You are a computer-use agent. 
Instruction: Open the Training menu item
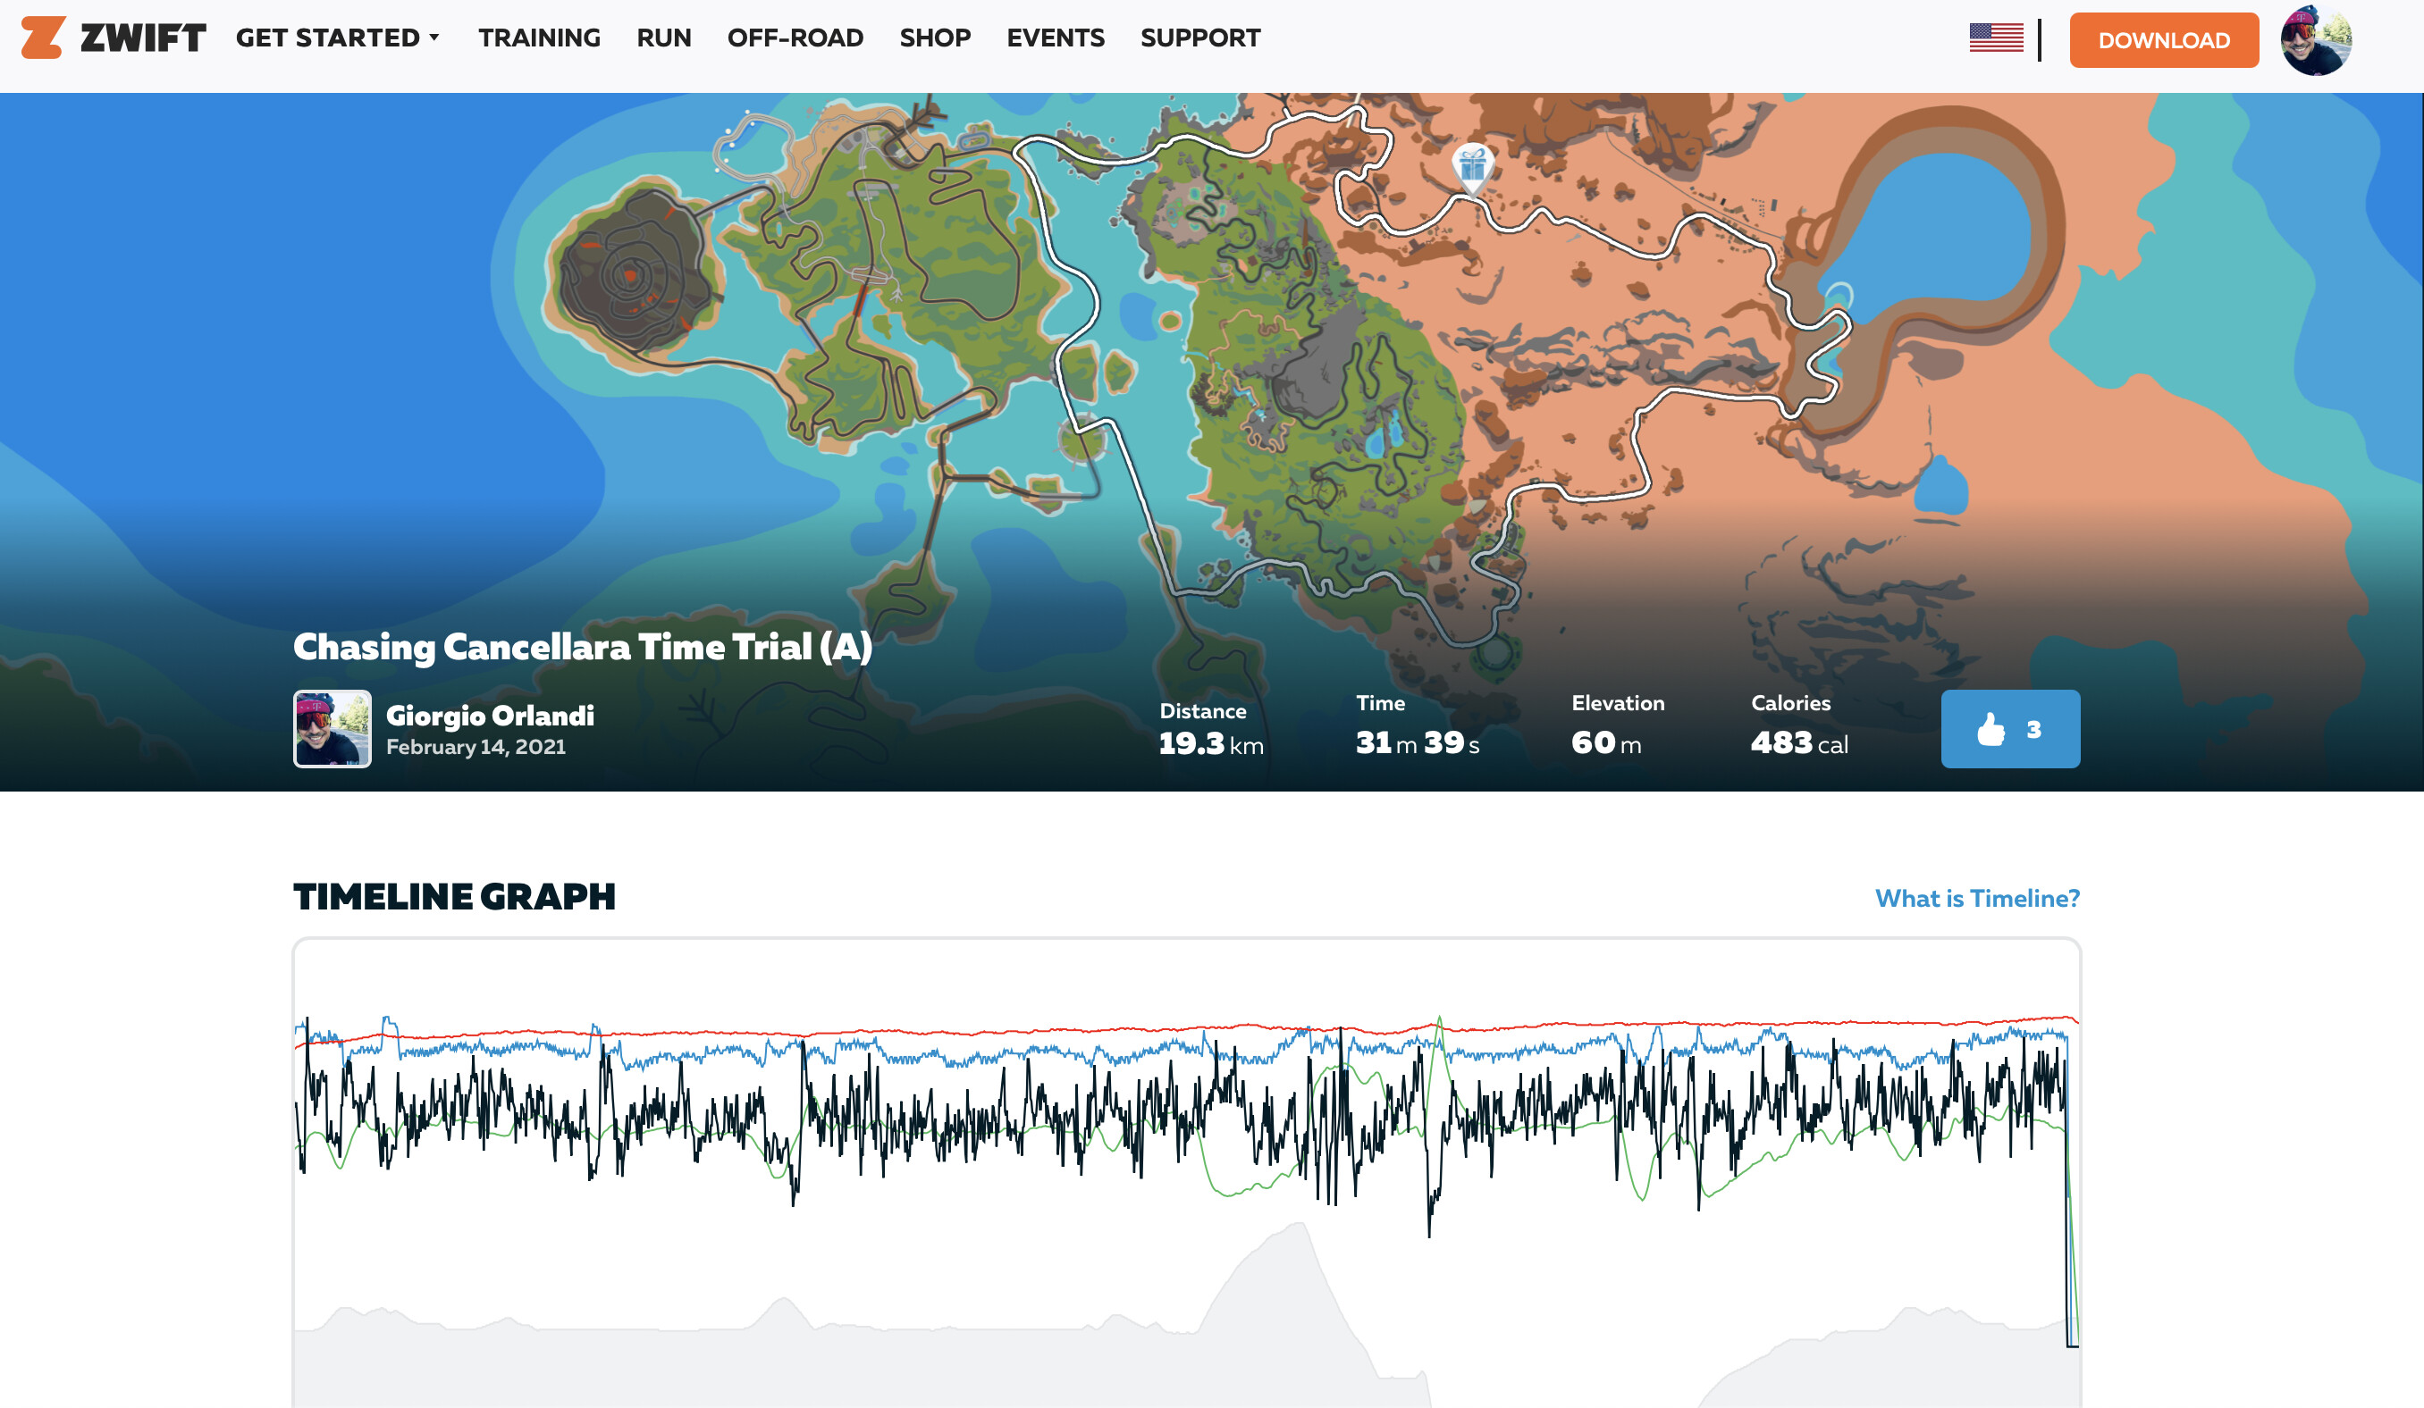[539, 38]
